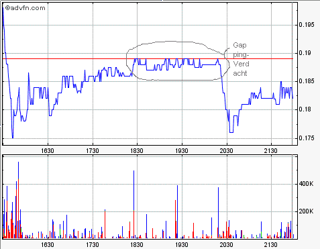Click the 0.195 price axis label
Screen dimensions: 320x249
[x=307, y=25]
